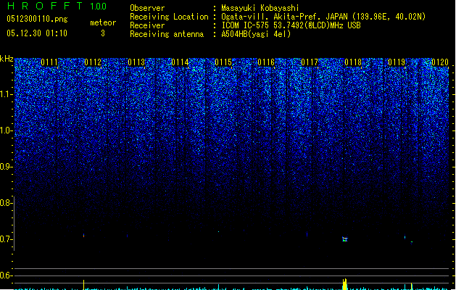
Task: Click the 'Receiving antenna' label
Action: (x=167, y=34)
